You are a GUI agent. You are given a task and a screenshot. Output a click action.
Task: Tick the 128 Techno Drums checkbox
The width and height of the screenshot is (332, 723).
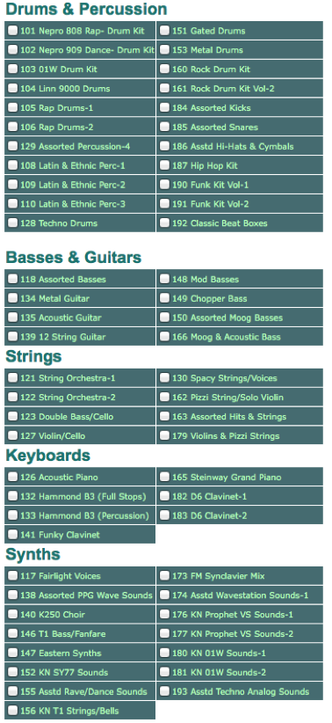click(x=13, y=223)
